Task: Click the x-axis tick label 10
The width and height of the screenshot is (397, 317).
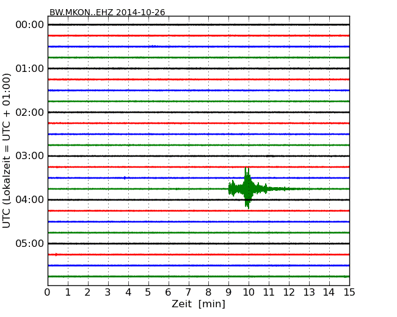Action: pyautogui.click(x=249, y=293)
